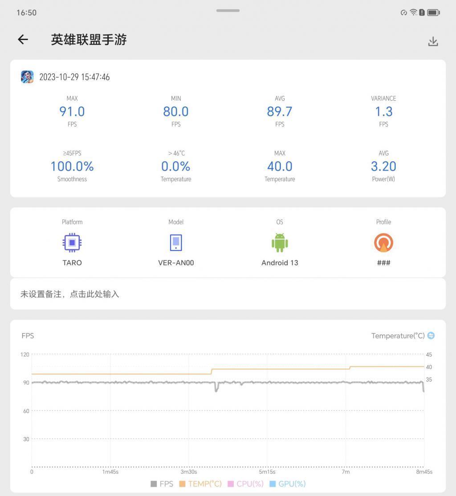This screenshot has height=496, width=456.
Task: Tap the blue Temperature axis switch icon
Action: coord(431,336)
